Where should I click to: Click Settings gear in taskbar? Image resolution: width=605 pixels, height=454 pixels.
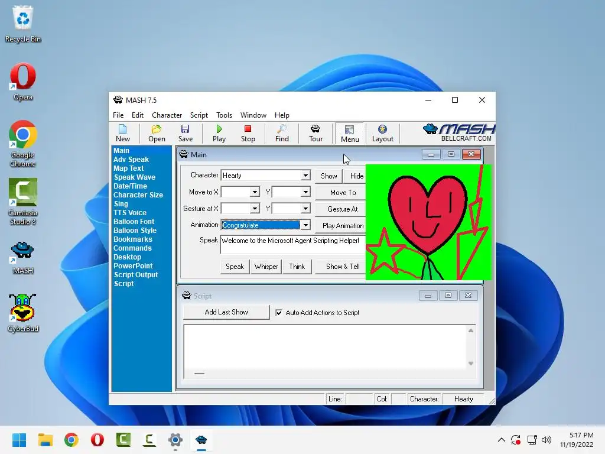(x=175, y=440)
